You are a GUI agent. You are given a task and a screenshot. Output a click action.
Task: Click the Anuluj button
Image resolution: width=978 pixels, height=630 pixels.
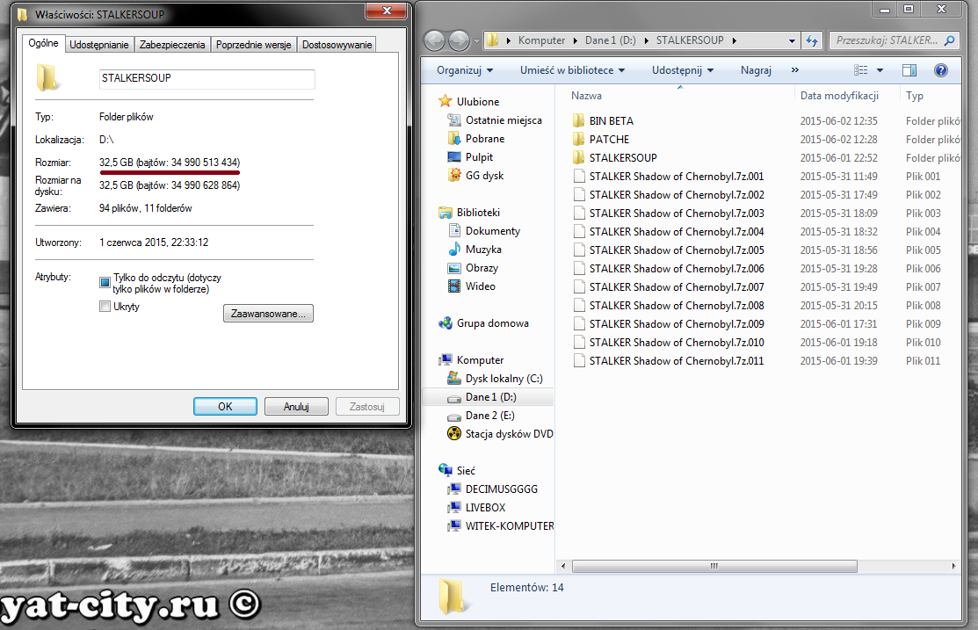[296, 407]
